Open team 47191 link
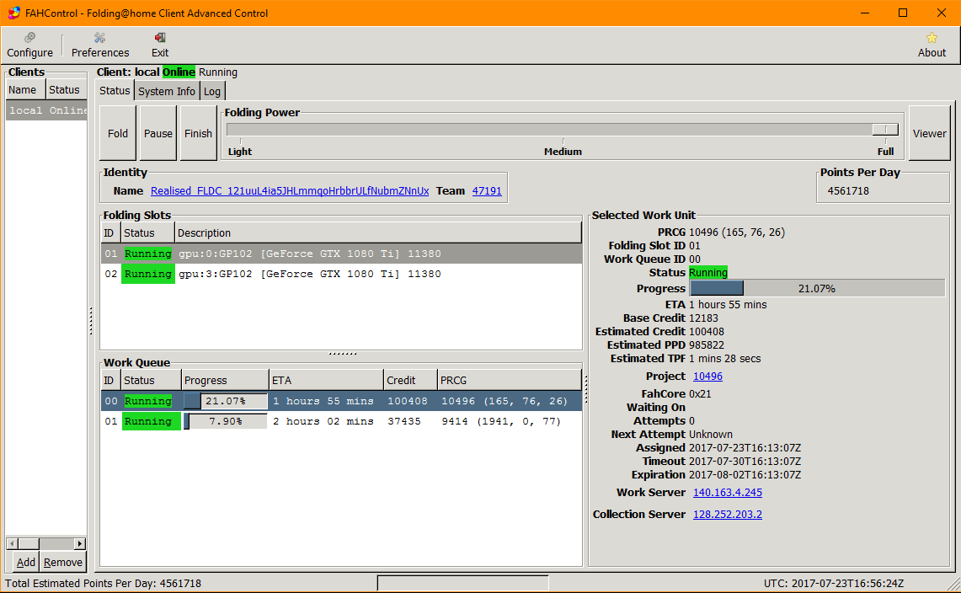 click(487, 190)
